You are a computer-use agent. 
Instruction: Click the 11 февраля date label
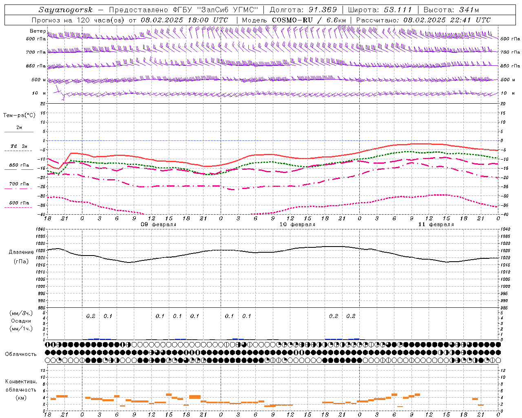pyautogui.click(x=436, y=225)
